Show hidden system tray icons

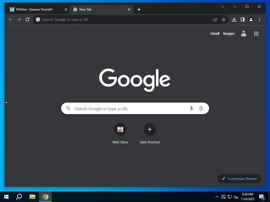tap(217, 197)
